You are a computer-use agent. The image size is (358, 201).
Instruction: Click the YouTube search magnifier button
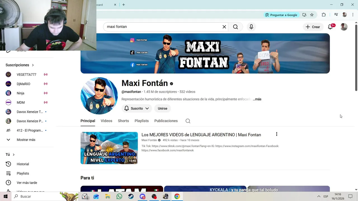click(235, 27)
